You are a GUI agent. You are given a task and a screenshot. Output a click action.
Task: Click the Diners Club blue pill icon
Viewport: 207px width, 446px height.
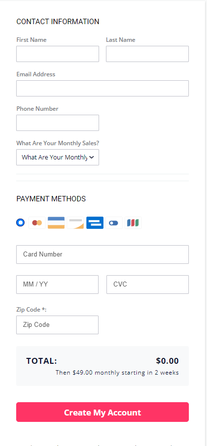[x=114, y=223]
